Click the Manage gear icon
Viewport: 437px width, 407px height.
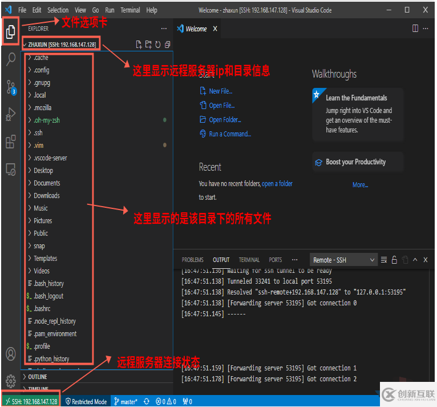pyautogui.click(x=10, y=381)
